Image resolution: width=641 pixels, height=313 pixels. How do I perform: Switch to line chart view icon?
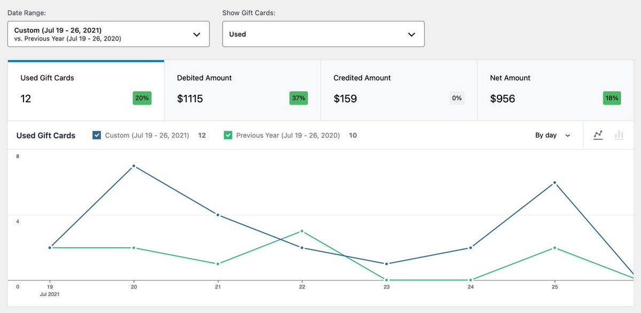click(x=598, y=135)
